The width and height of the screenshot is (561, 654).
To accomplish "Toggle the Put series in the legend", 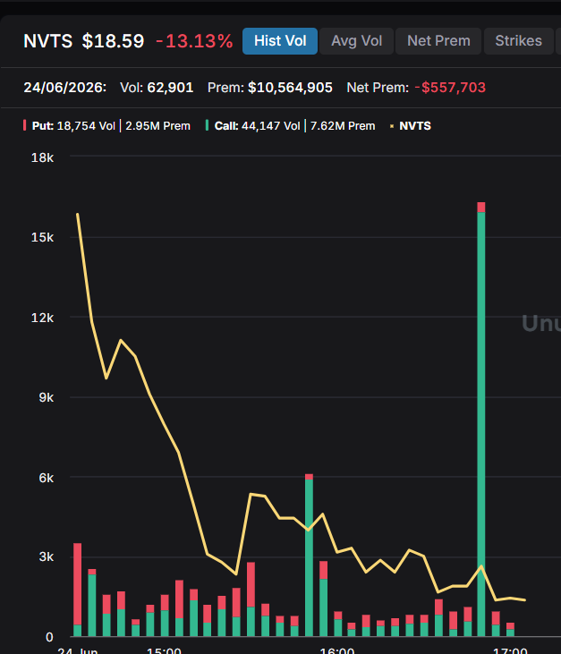I will [106, 126].
